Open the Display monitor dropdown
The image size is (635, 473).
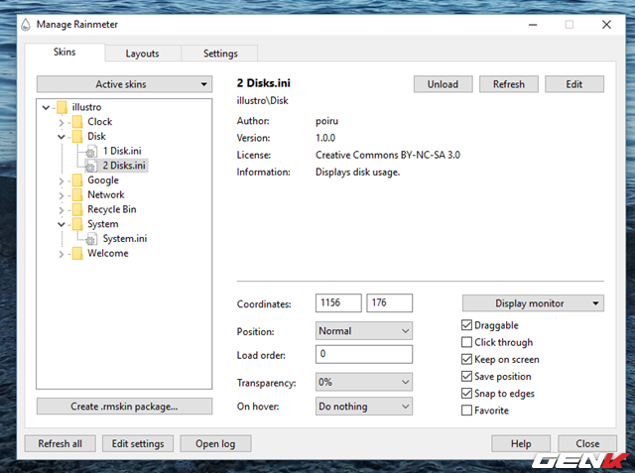tap(533, 303)
